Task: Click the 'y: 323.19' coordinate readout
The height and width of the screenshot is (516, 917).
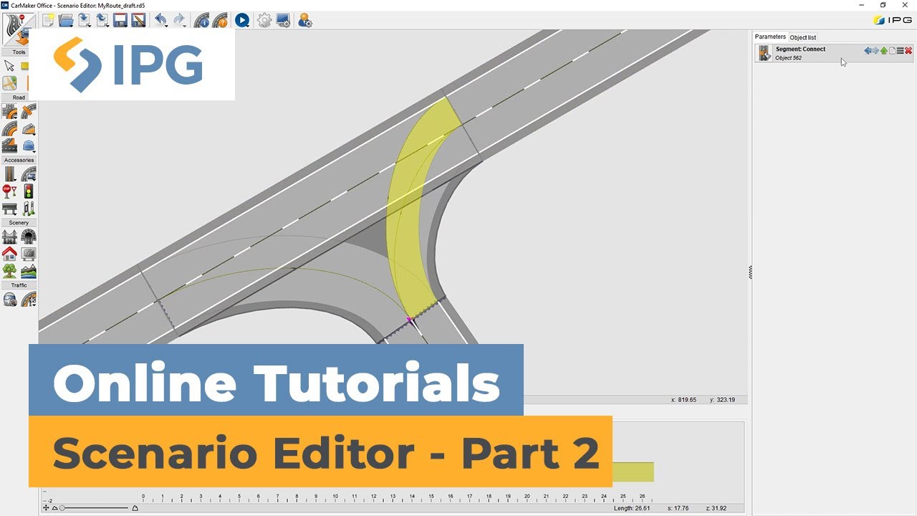Action: tap(722, 399)
